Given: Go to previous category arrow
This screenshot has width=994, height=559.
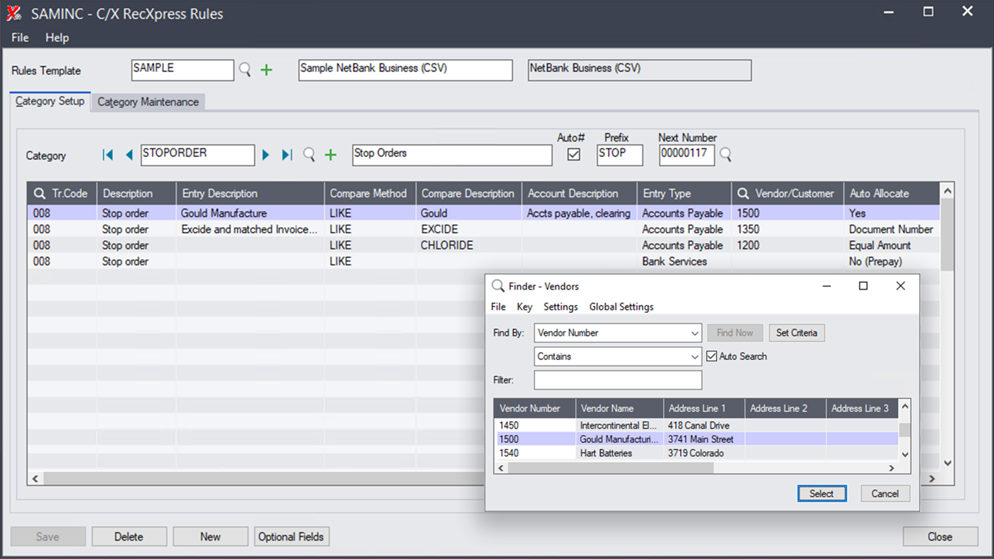Looking at the screenshot, I should (x=129, y=155).
